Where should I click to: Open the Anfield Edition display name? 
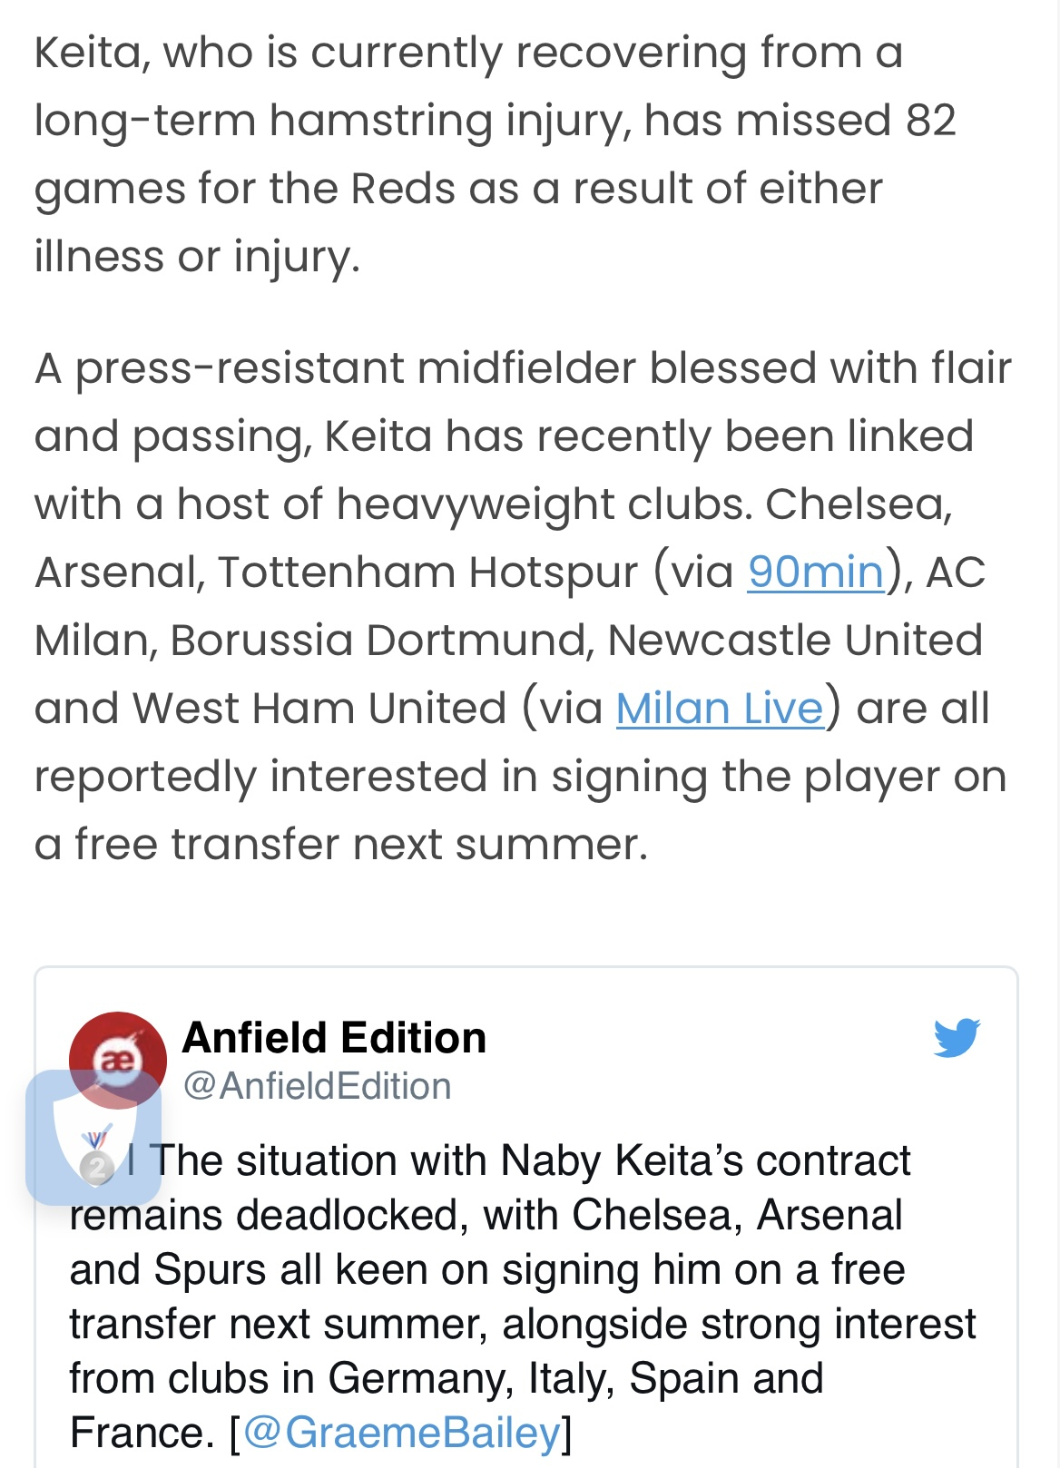pyautogui.click(x=334, y=1038)
